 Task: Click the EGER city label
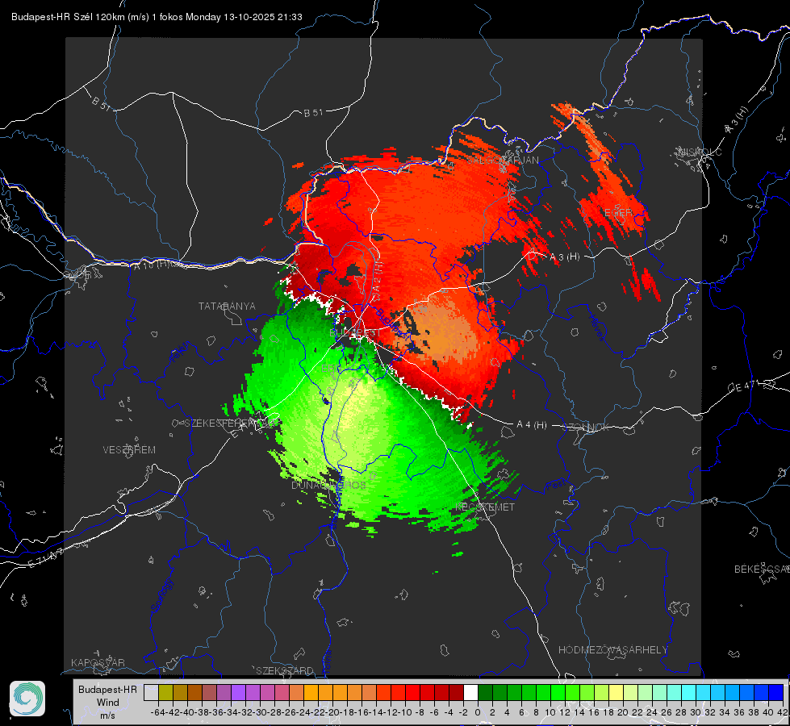point(618,213)
